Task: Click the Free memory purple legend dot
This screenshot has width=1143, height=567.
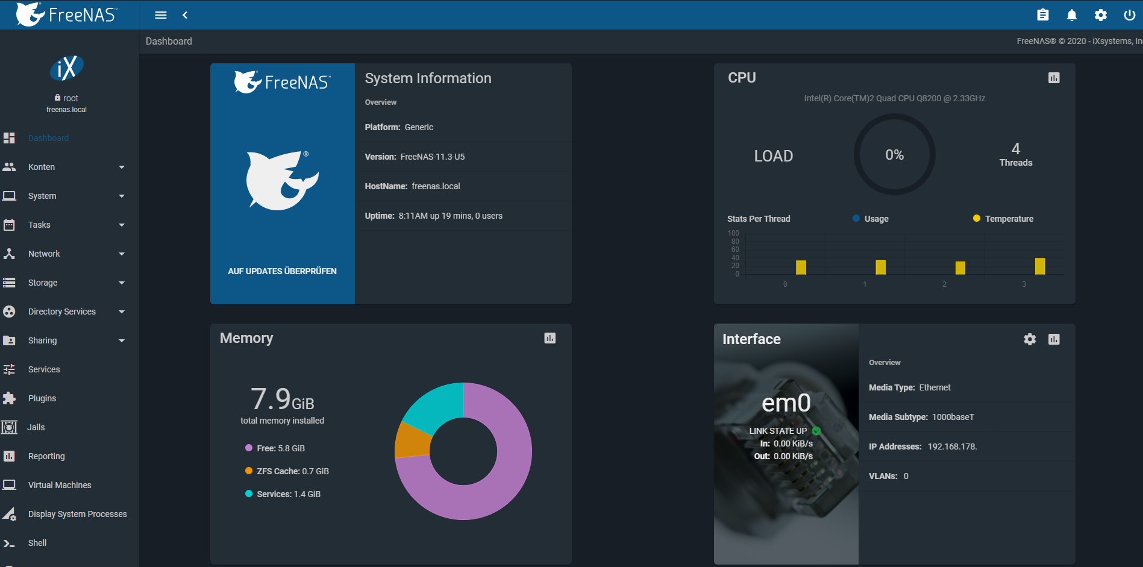Action: [249, 448]
